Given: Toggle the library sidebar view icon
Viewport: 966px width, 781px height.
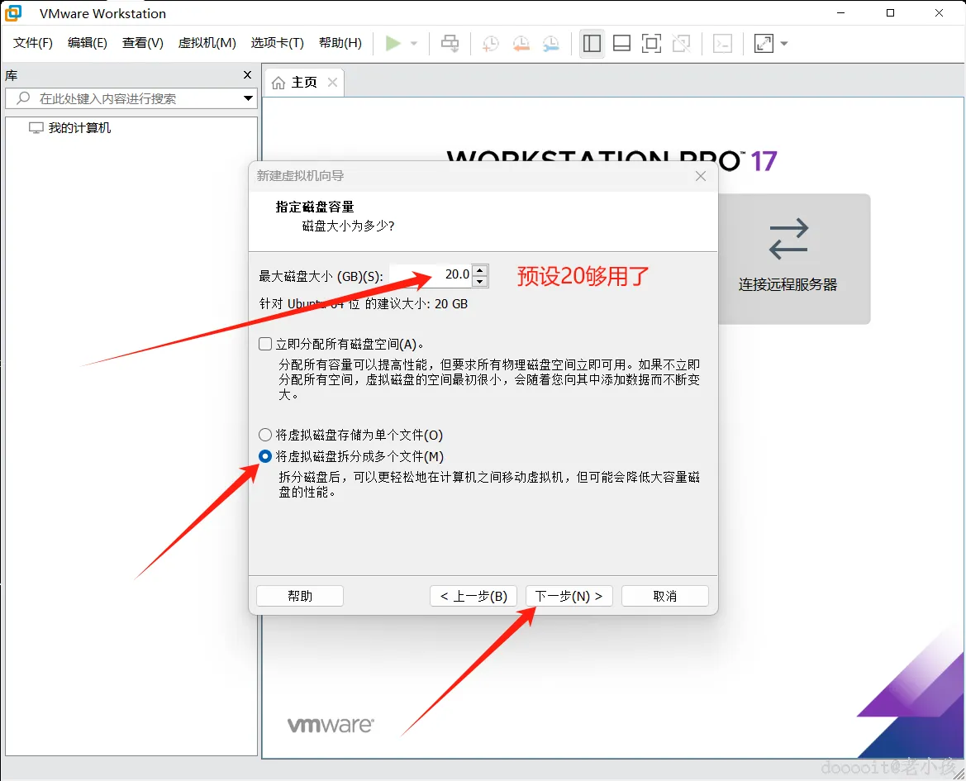Looking at the screenshot, I should tap(592, 43).
